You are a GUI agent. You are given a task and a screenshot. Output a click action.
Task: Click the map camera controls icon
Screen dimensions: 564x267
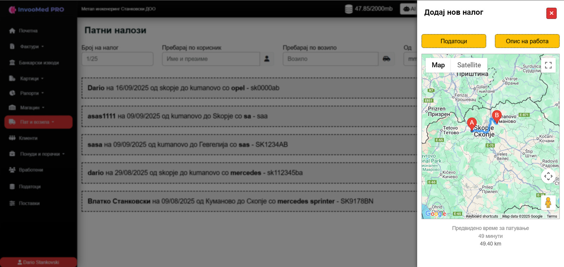pyautogui.click(x=548, y=176)
